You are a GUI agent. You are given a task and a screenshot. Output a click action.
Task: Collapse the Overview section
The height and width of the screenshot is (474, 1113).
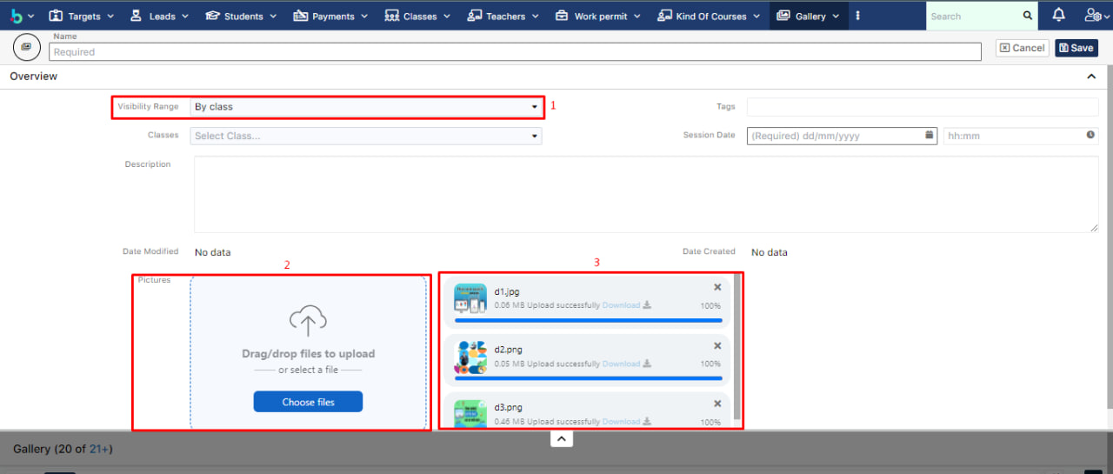tap(1091, 77)
